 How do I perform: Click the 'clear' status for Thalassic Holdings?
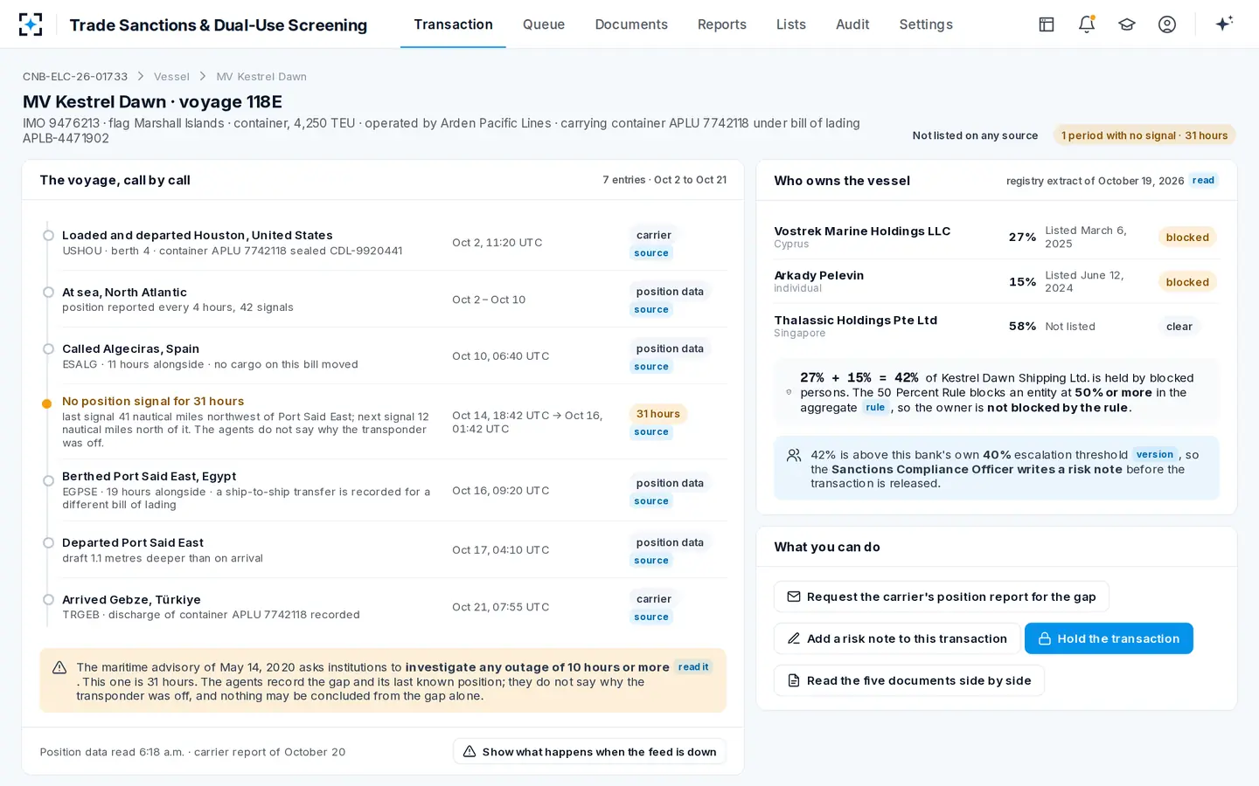(1179, 327)
